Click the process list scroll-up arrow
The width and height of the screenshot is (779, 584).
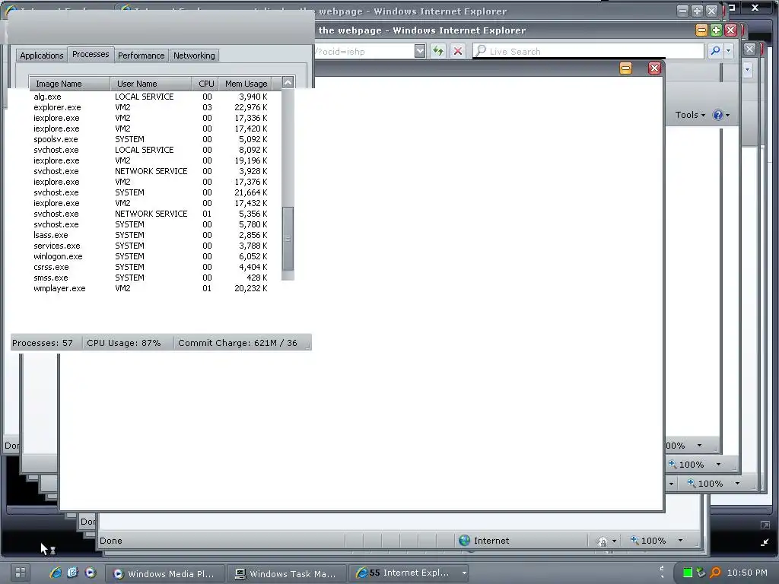288,82
